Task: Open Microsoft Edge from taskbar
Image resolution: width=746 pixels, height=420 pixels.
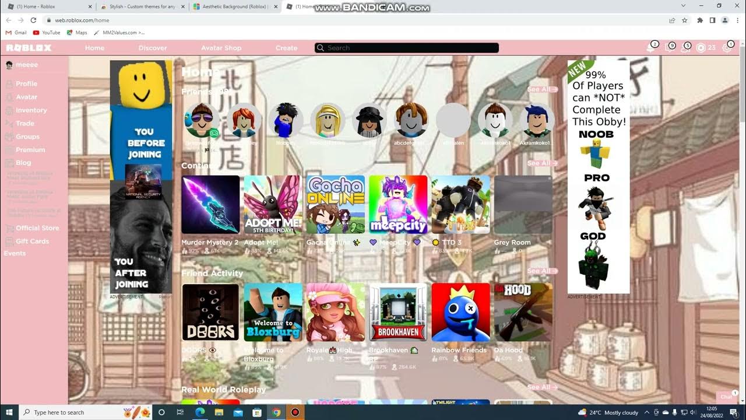Action: coord(200,412)
